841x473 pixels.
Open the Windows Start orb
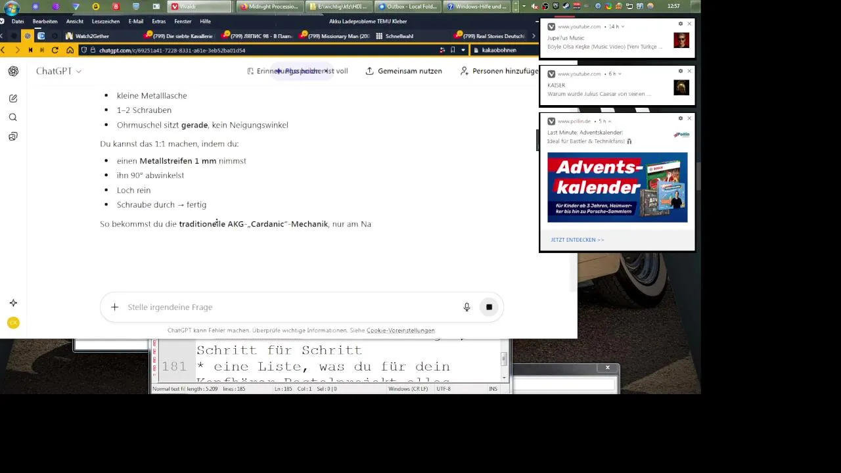click(x=11, y=8)
